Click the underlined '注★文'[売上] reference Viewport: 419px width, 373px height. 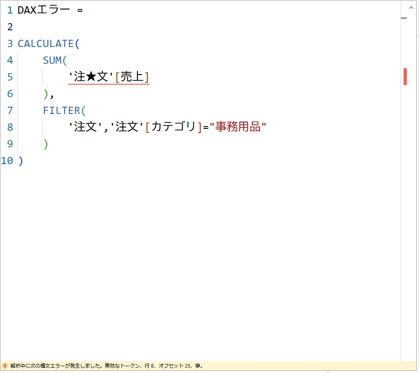[x=109, y=77]
